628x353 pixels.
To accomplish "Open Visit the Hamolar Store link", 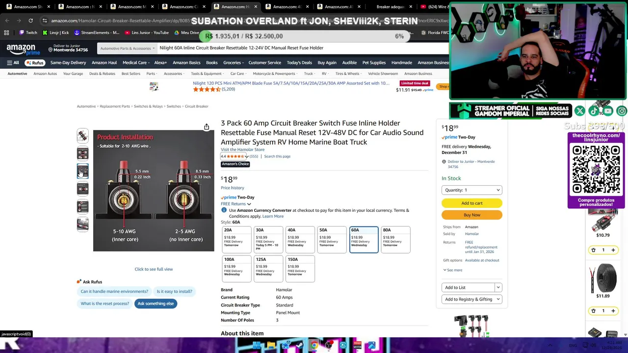I will point(242,150).
